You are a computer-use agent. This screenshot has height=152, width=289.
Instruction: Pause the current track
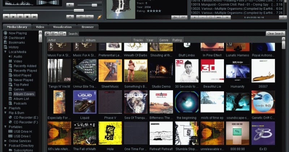[x=20, y=17]
